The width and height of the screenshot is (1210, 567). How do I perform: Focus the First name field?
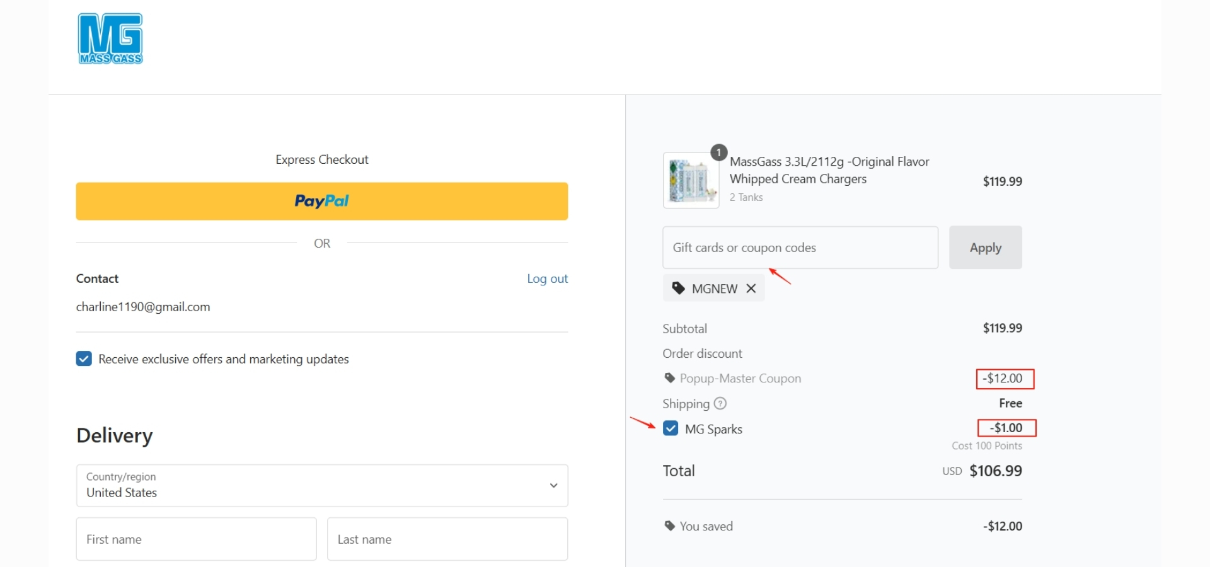[x=197, y=539]
